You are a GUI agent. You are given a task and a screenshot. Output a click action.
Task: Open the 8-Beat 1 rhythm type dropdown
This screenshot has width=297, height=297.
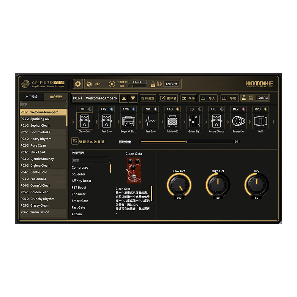pos(137,82)
